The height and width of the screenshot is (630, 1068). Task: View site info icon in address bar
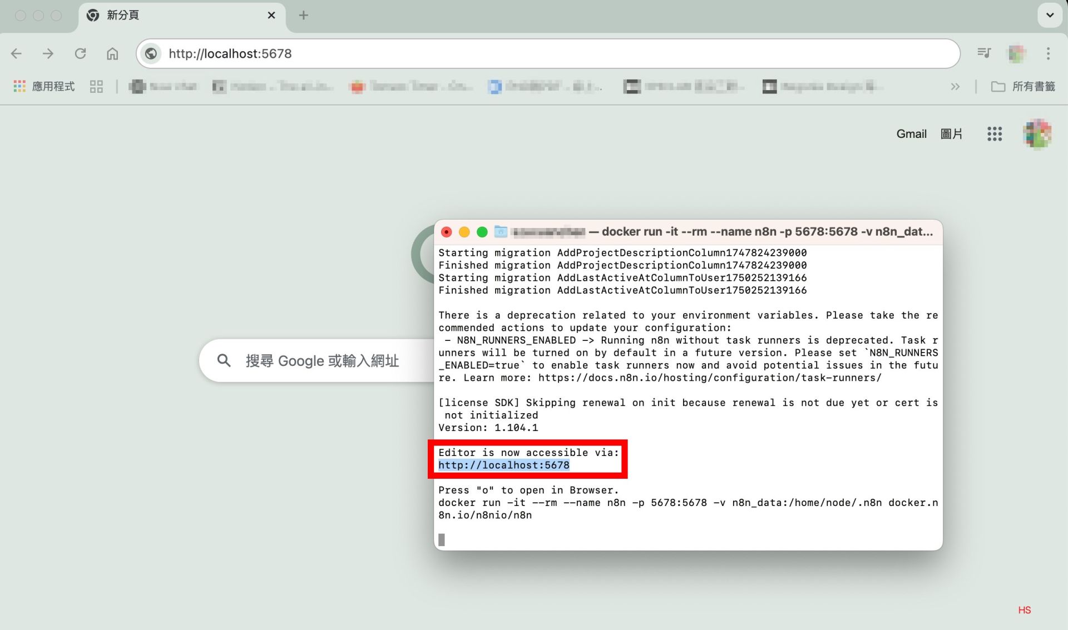151,53
